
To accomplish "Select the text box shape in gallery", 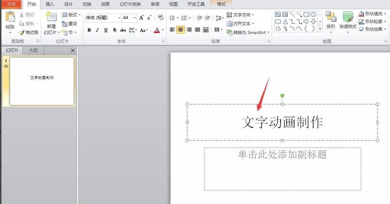I will point(278,15).
